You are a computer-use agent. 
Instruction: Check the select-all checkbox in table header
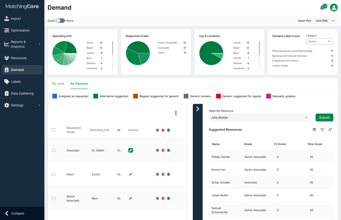point(54,130)
